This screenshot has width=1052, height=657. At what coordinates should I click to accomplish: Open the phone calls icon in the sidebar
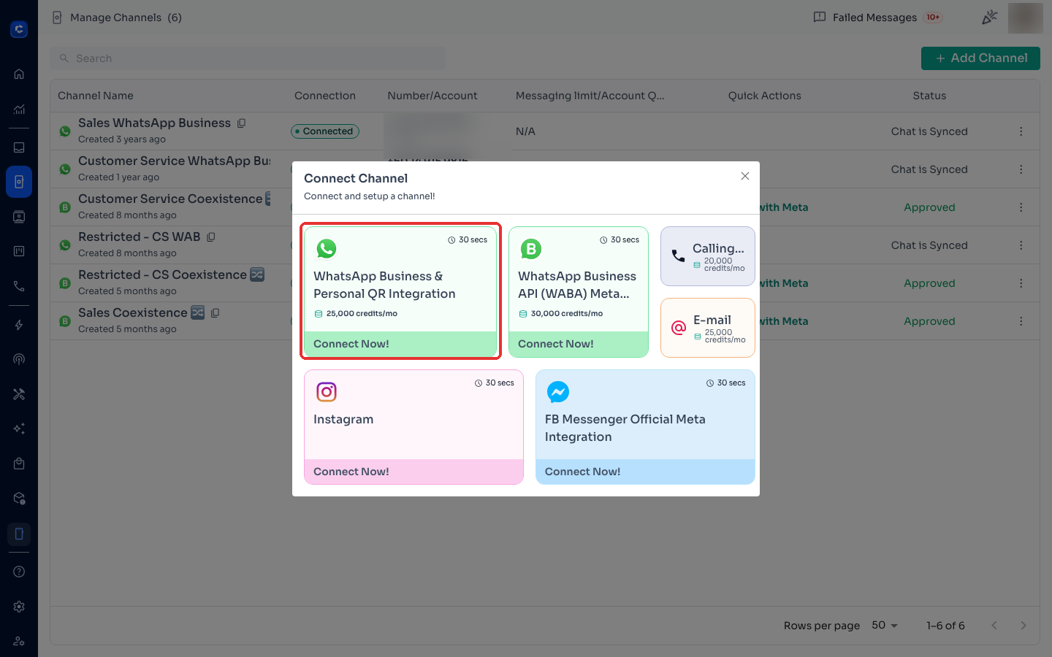pos(19,286)
